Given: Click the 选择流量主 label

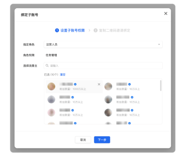Looking at the screenshot, I should point(30,66).
